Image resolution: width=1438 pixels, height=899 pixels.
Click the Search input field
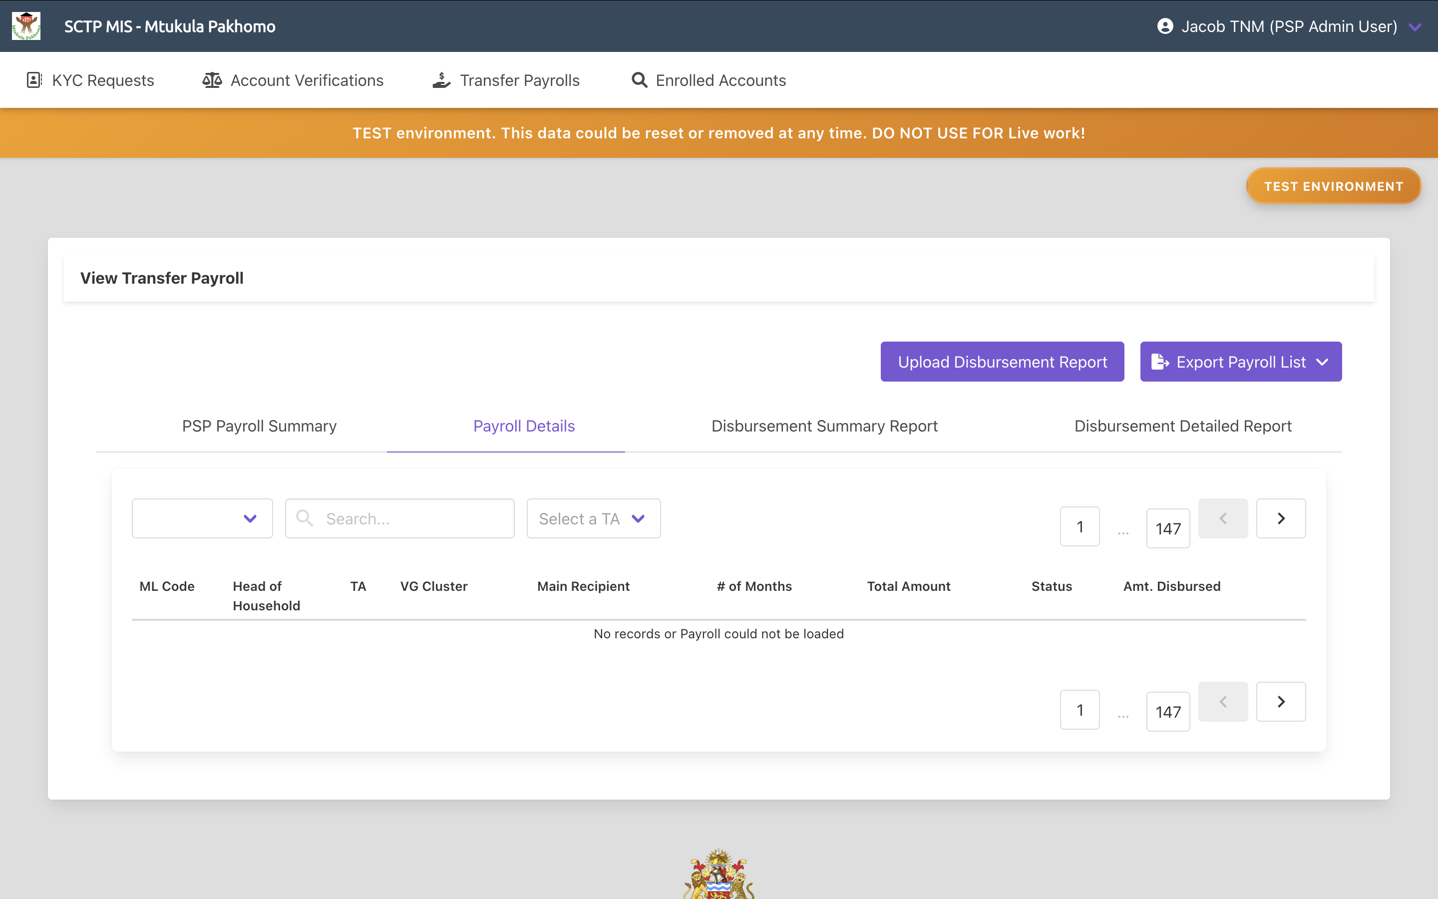click(399, 518)
